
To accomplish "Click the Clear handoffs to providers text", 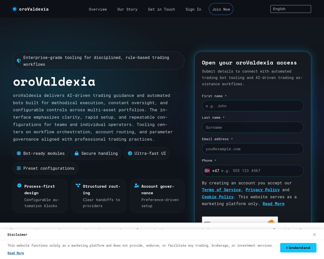I will (x=102, y=203).
